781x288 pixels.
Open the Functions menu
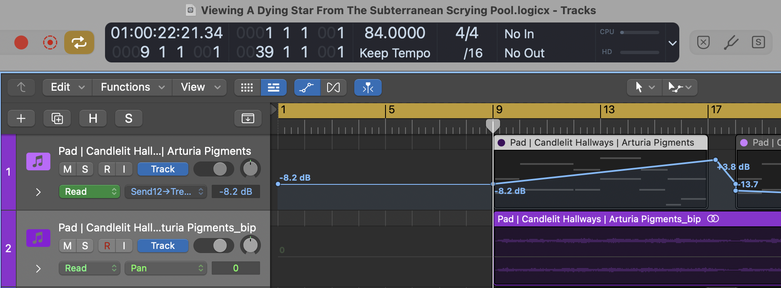pyautogui.click(x=133, y=87)
